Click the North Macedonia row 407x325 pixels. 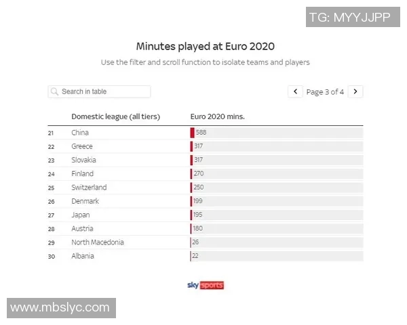click(x=98, y=242)
